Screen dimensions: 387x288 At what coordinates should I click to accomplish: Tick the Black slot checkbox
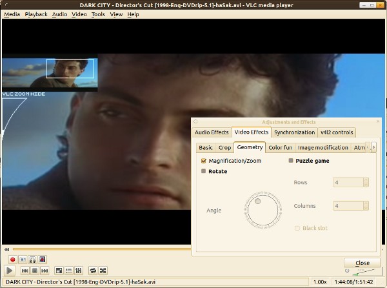tap(297, 228)
